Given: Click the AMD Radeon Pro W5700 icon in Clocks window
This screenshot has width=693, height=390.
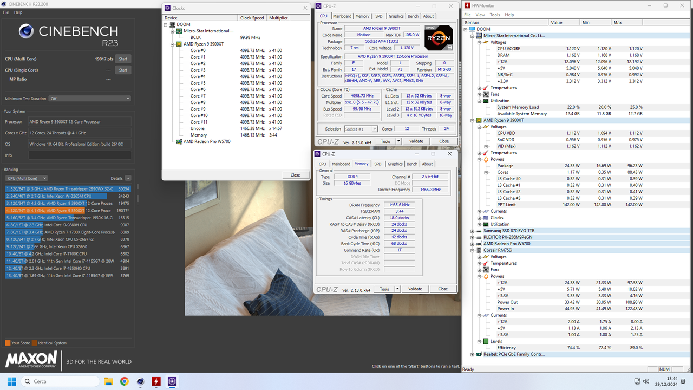Looking at the screenshot, I should pyautogui.click(x=179, y=141).
